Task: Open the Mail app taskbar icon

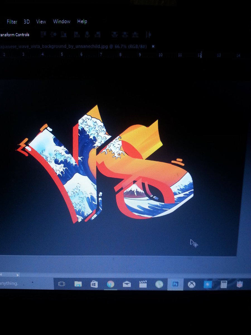Action: pos(127,284)
